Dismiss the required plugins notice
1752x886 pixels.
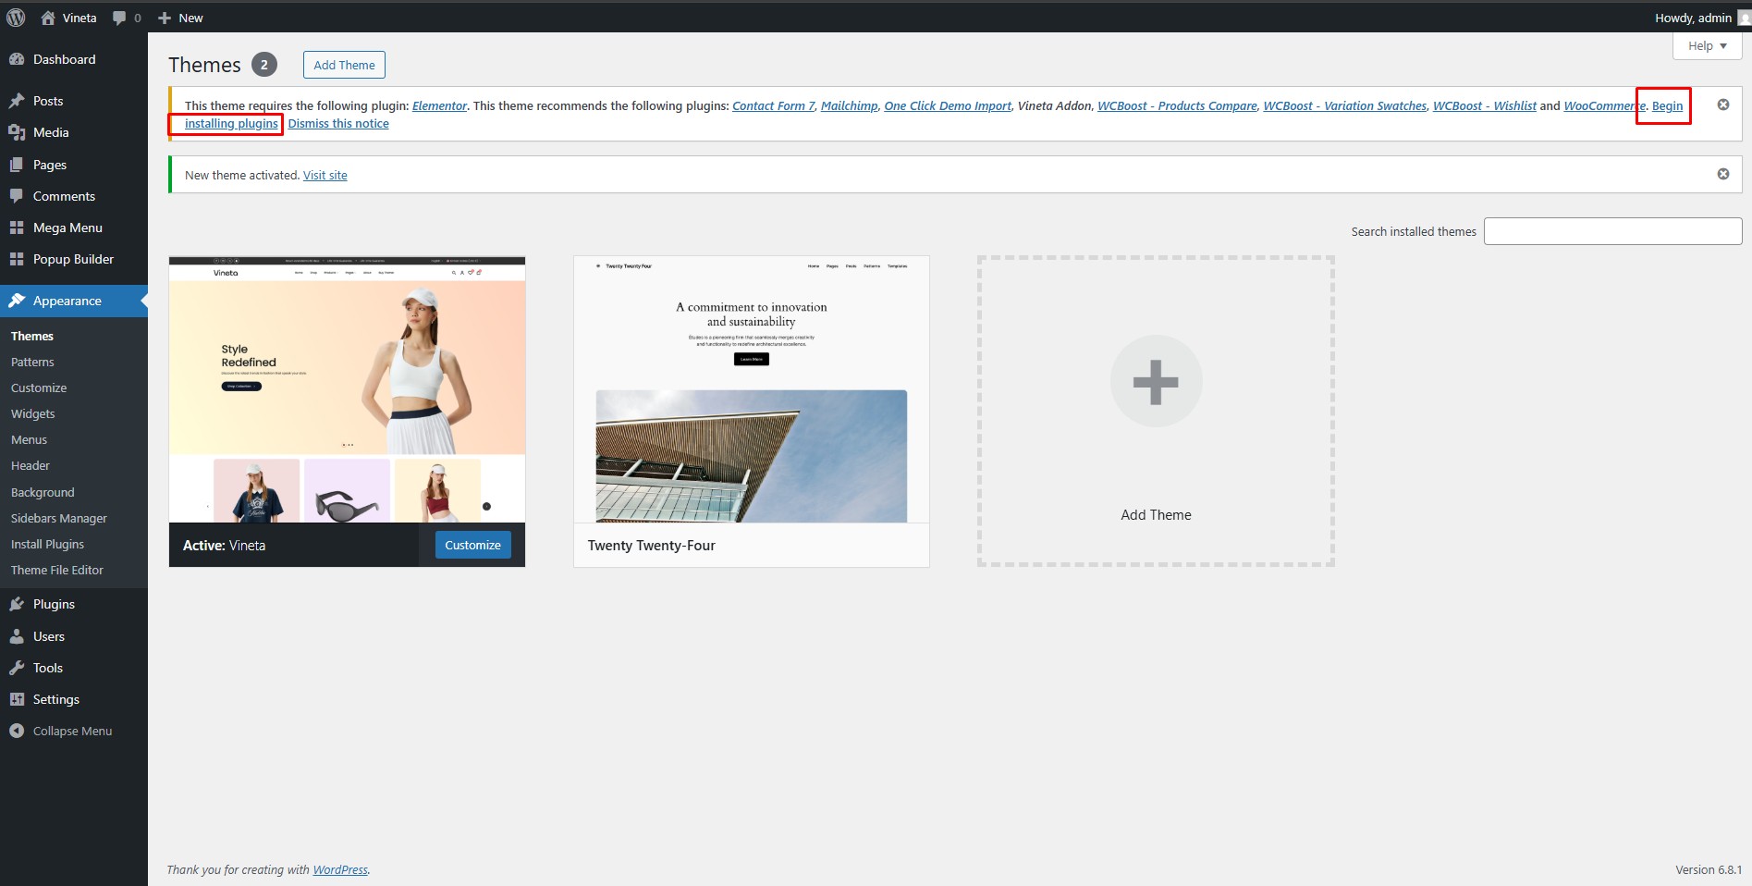pos(1723,105)
